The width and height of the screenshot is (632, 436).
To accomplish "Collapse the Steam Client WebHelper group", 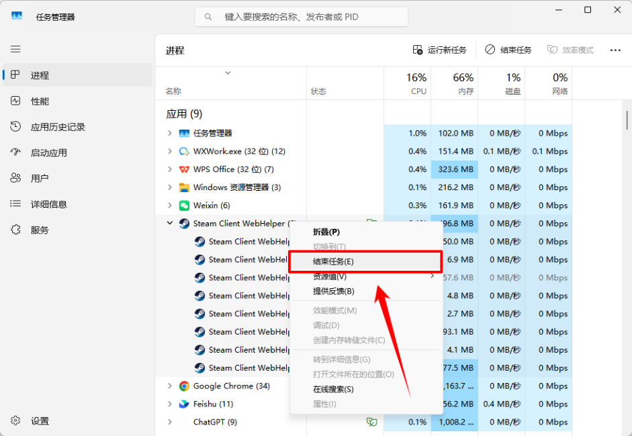I will [x=170, y=223].
